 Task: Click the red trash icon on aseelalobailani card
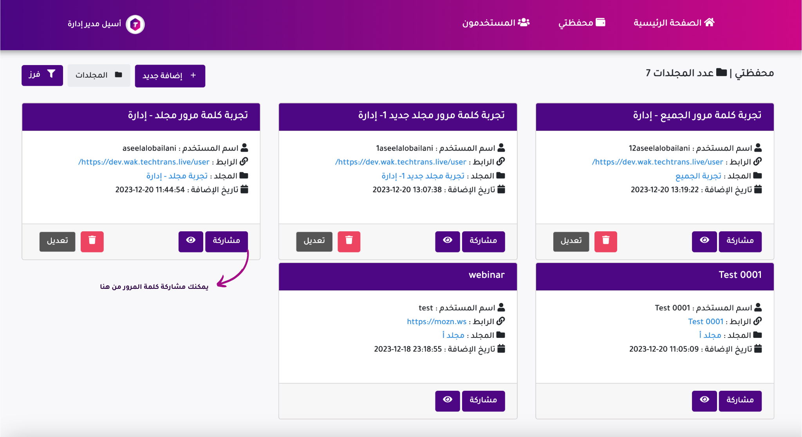92,241
